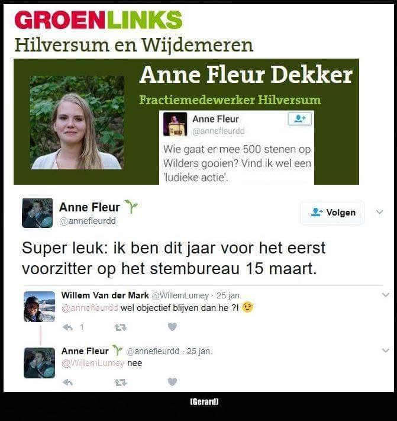Viewport: 397px width, 421px height.
Task: Retweet Willem Van der Mark's reply
Action: pos(120,327)
